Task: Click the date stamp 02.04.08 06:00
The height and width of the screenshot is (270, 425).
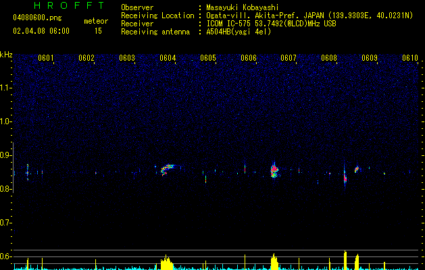Action: click(x=41, y=31)
